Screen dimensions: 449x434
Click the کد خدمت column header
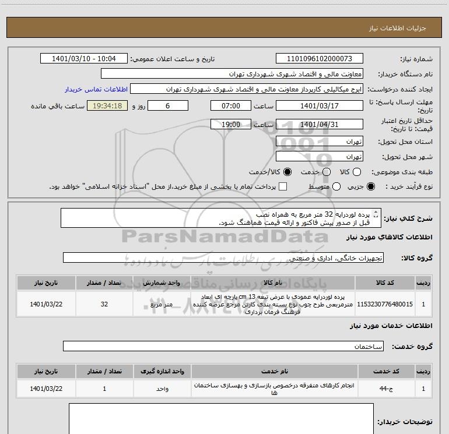[x=386, y=371]
